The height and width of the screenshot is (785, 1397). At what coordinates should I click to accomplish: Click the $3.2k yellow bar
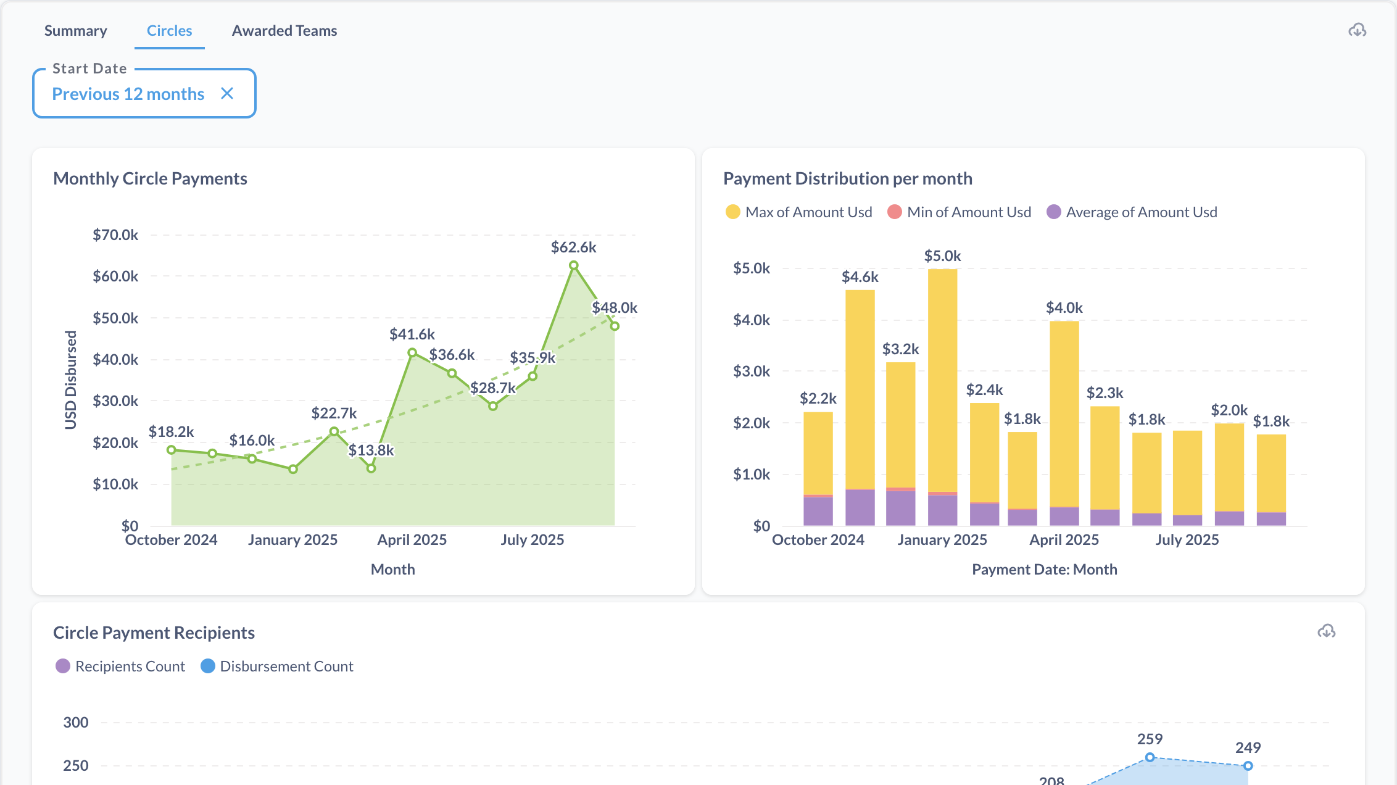(901, 425)
